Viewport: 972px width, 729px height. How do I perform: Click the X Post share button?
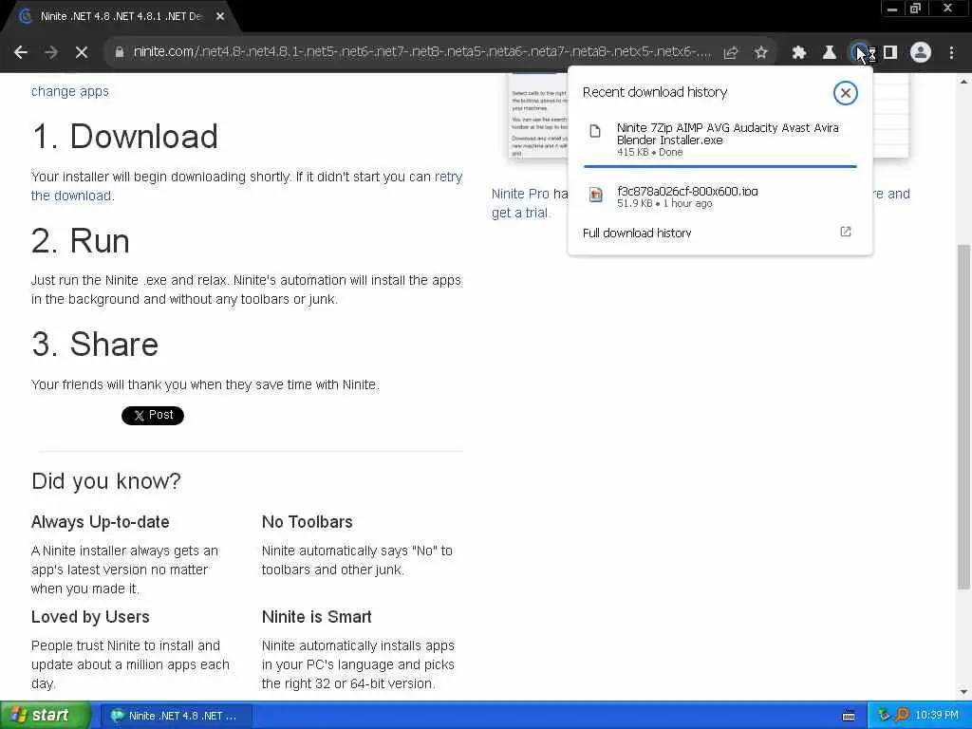click(x=153, y=415)
